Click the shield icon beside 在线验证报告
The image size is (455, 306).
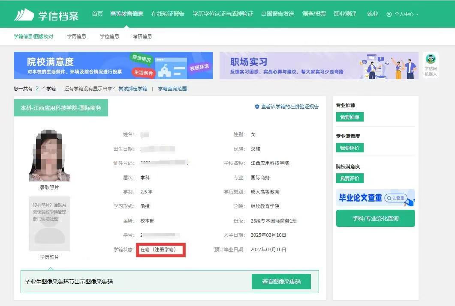(x=257, y=107)
